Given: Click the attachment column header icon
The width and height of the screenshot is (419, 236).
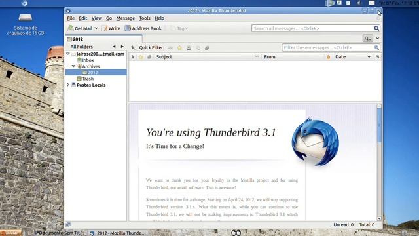Looking at the screenshot, I should (x=149, y=57).
